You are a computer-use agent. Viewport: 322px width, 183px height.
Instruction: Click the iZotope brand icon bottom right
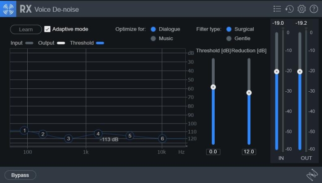[312, 175]
